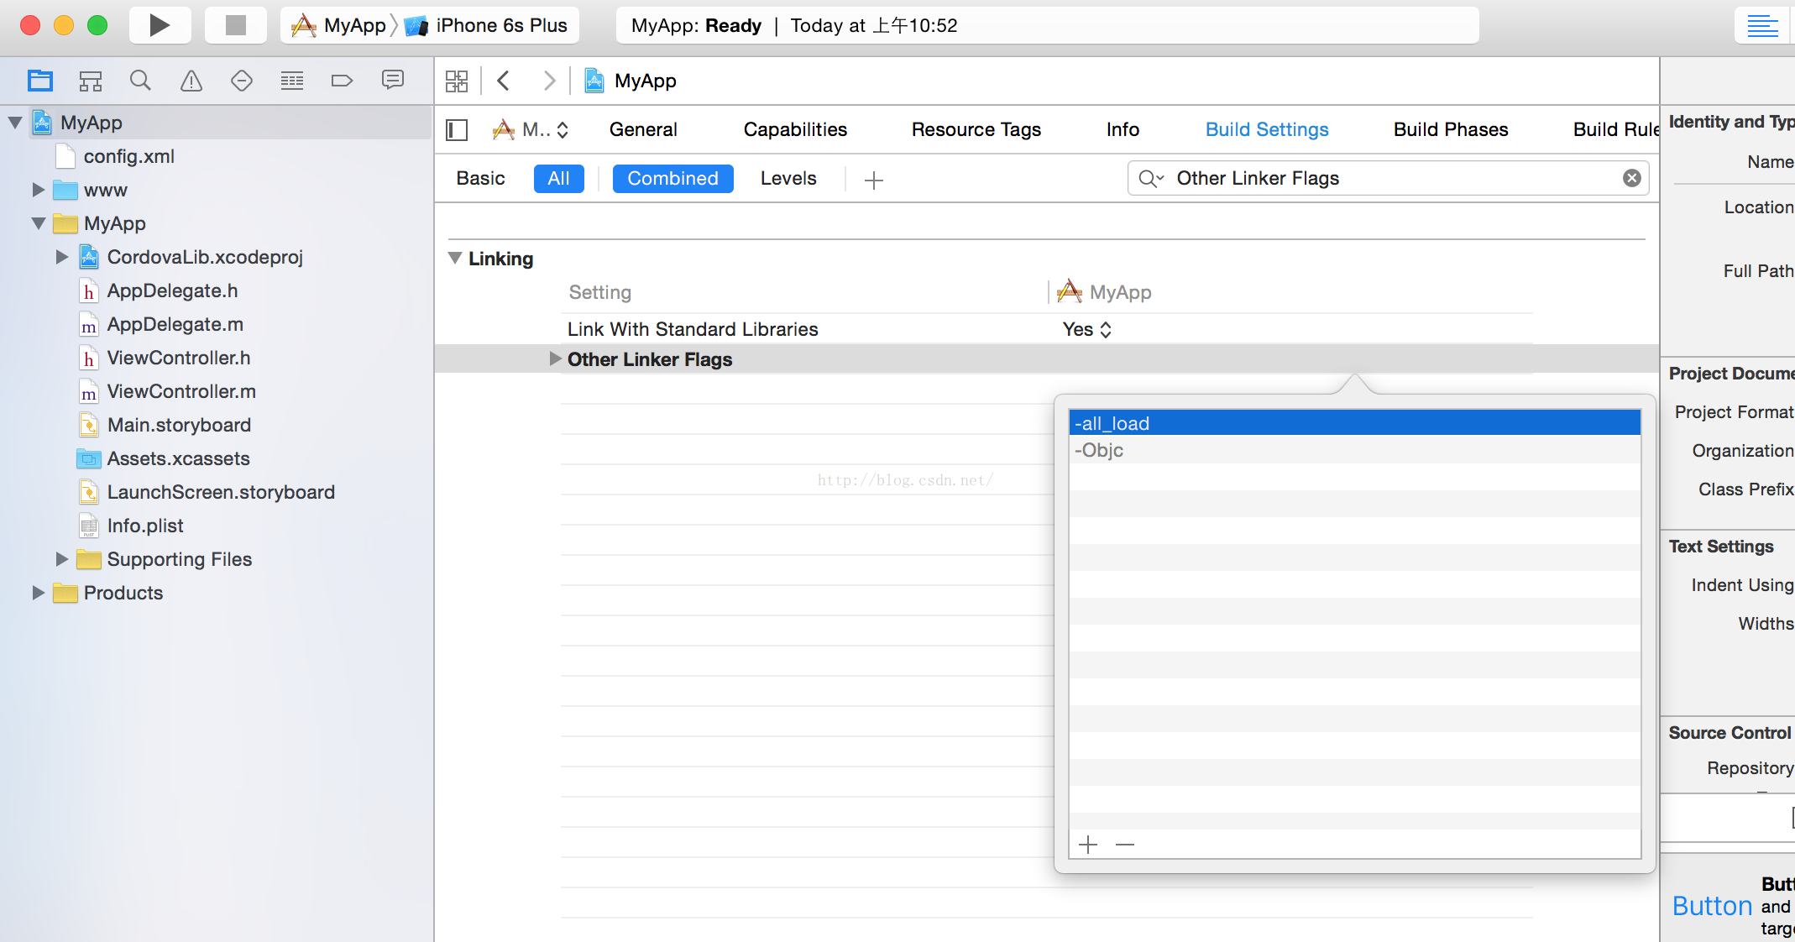Remove the selected linker flag
1795x942 pixels.
[x=1125, y=844]
